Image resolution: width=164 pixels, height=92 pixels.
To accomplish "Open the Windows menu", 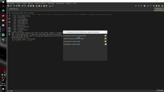I will point(68,3).
